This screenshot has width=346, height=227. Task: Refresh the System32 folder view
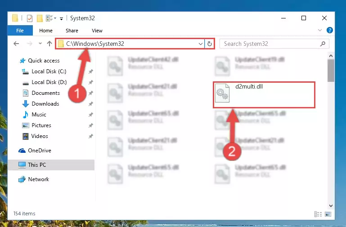coord(209,44)
